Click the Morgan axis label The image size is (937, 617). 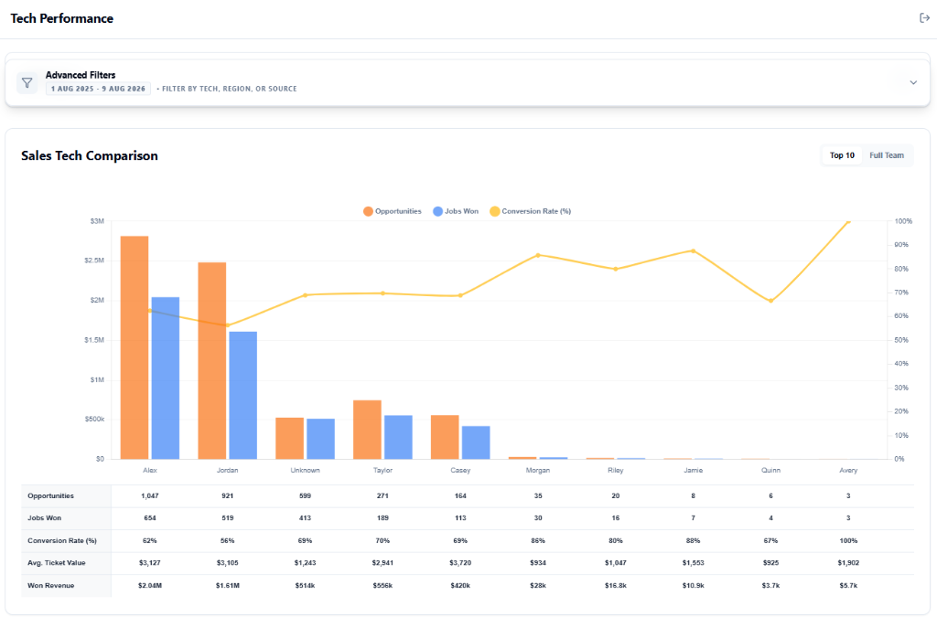[538, 470]
